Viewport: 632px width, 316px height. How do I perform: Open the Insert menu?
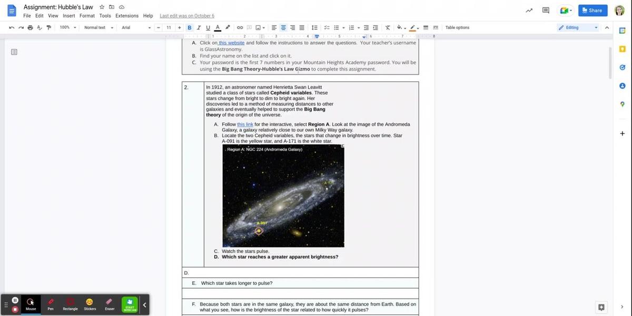(x=69, y=16)
